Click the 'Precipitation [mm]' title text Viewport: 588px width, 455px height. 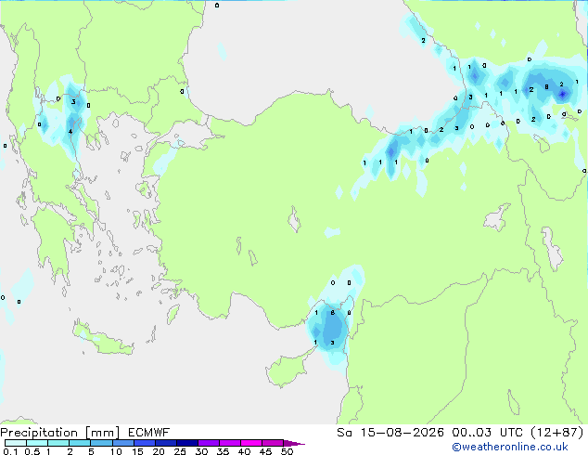(60, 433)
